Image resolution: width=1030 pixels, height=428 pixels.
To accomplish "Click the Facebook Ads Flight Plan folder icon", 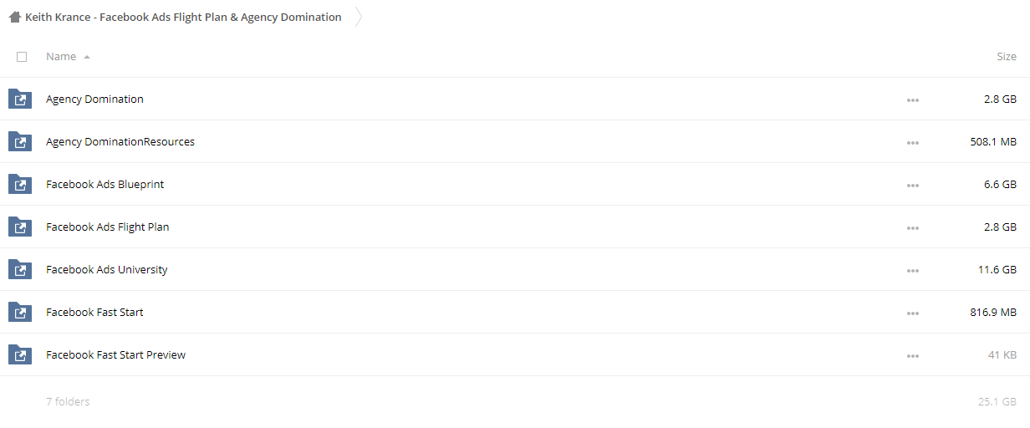I will click(x=19, y=227).
